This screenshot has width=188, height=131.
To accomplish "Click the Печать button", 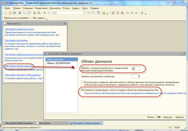I will click(151, 117).
